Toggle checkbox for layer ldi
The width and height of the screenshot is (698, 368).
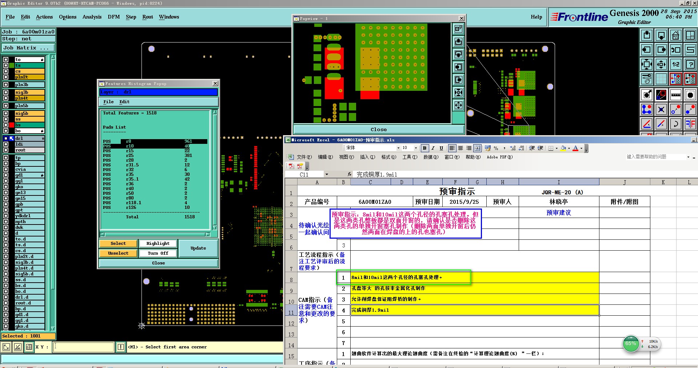tap(6, 144)
